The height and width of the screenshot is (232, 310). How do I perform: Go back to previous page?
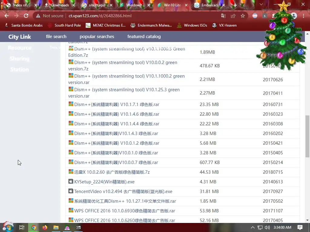point(7,16)
